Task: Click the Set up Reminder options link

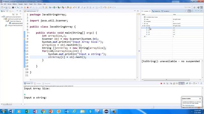Action: pyautogui.click(x=190, y=105)
